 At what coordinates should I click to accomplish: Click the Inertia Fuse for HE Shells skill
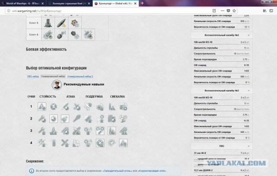point(65,143)
